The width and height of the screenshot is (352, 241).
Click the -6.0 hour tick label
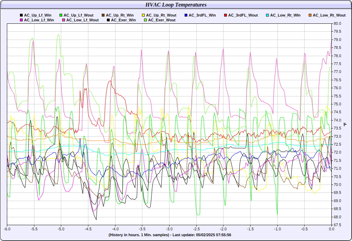[x=7, y=229]
